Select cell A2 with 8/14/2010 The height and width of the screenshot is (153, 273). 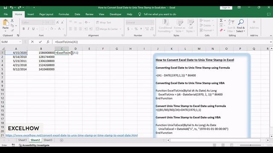click(x=16, y=57)
